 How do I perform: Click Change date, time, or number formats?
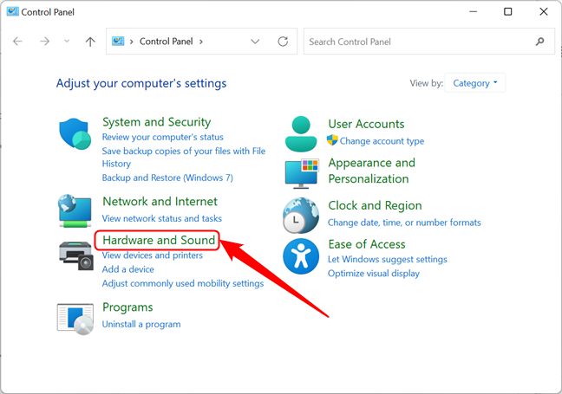point(404,223)
